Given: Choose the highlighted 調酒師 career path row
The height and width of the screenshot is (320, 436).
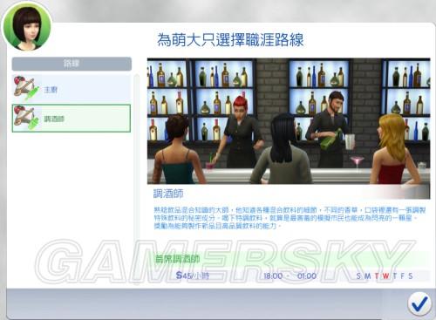Looking at the screenshot, I should (x=72, y=119).
